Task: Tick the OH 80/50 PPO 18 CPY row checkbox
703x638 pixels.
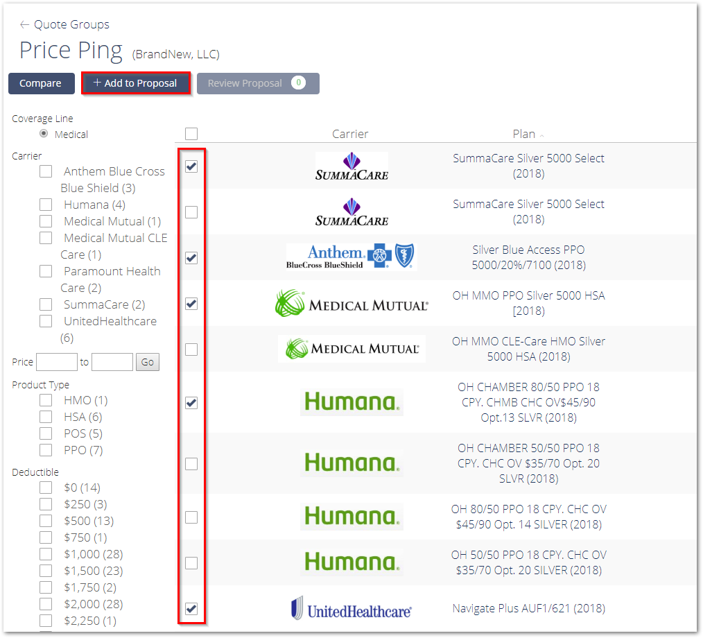Action: pyautogui.click(x=191, y=517)
